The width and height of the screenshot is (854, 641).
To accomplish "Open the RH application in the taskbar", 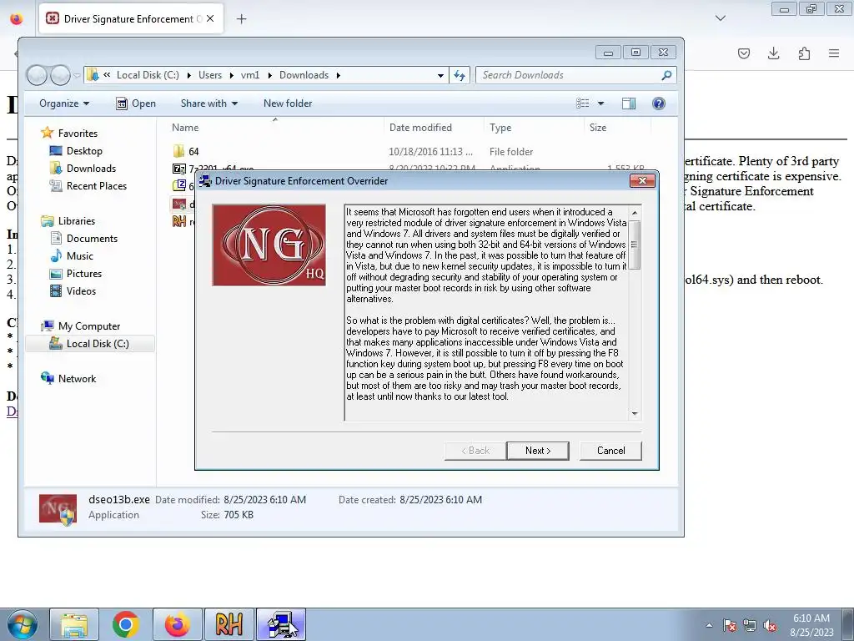I will point(229,624).
